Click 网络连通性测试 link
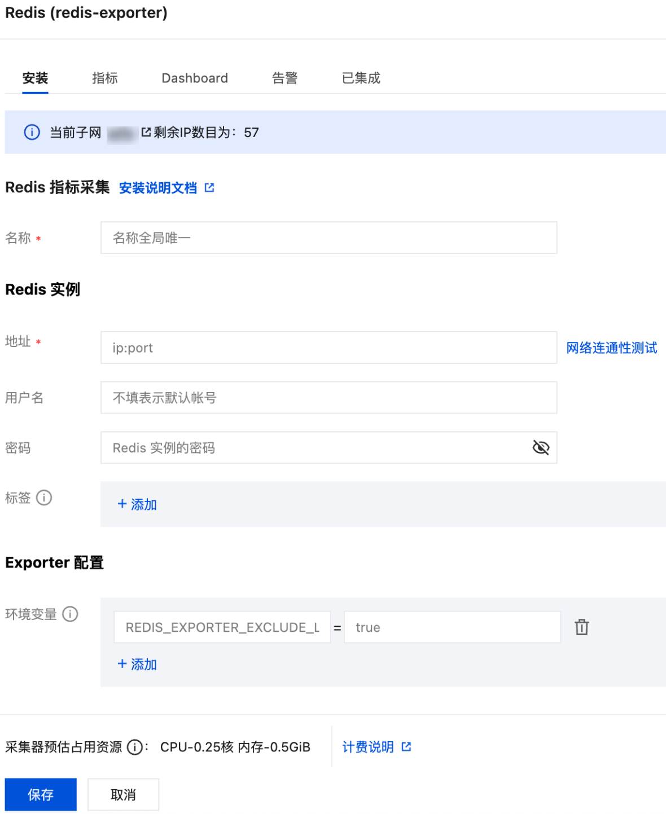Image resolution: width=666 pixels, height=814 pixels. 612,347
